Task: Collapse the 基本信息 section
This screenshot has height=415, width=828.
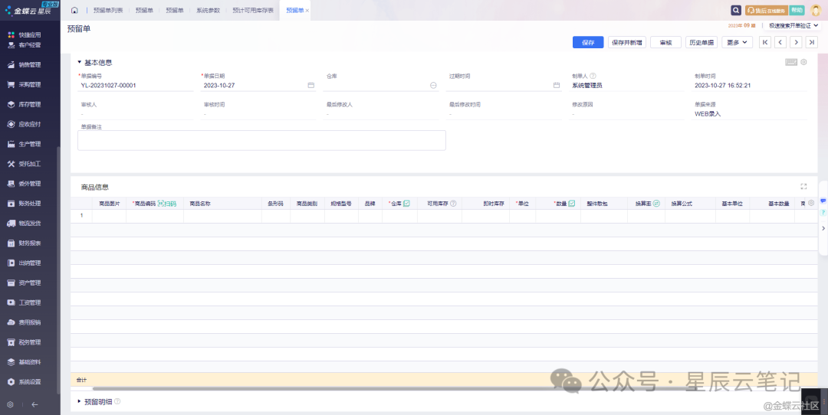Action: (x=79, y=63)
